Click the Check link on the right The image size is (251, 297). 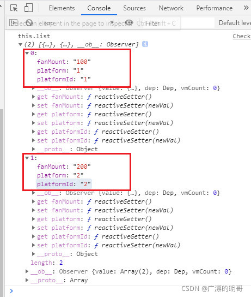[x=242, y=36]
